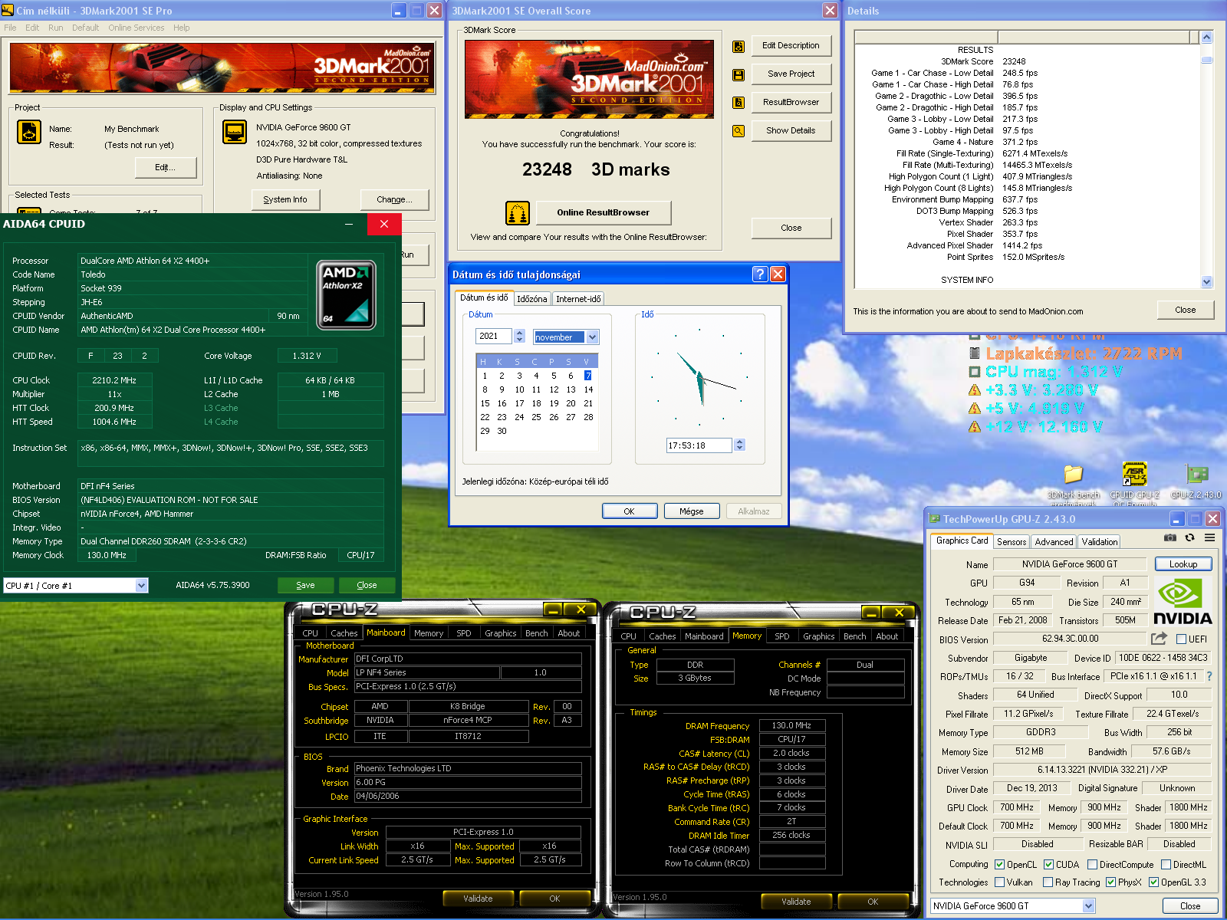Viewport: 1227px width, 920px height.
Task: Open the GPU-Z.2.43.0 desktop icon
Action: coord(1196,481)
